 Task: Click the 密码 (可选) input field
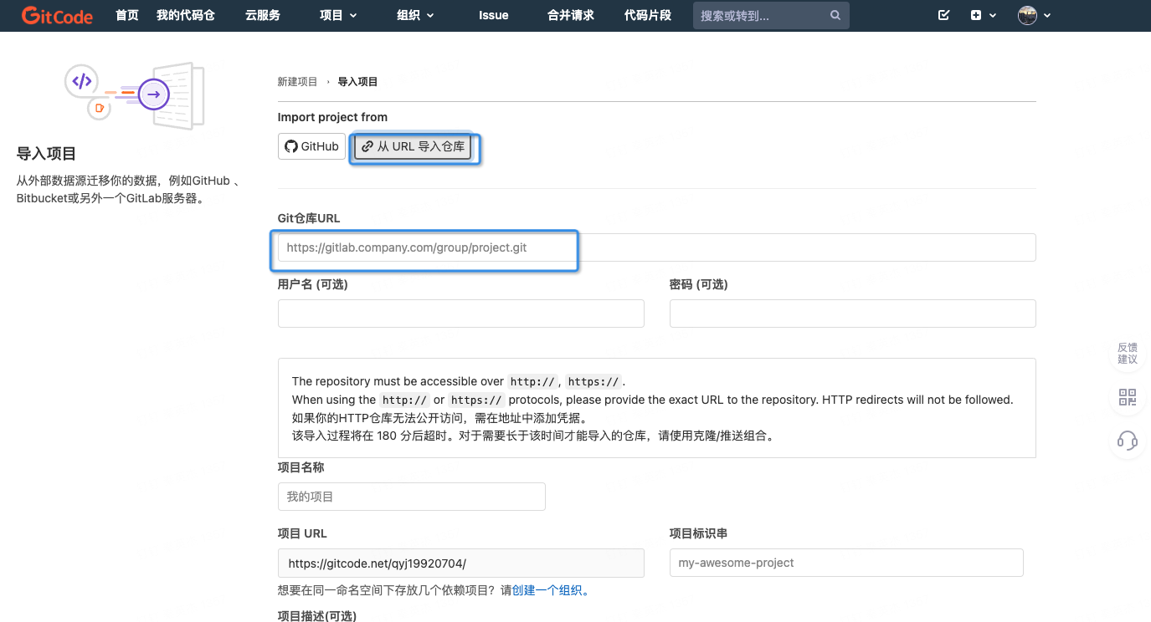[852, 314]
